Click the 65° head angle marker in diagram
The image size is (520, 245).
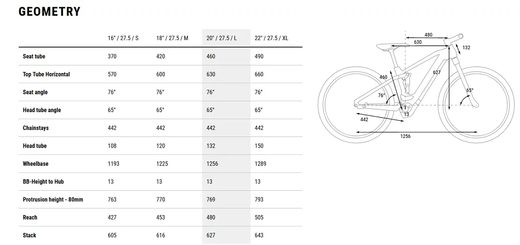pyautogui.click(x=470, y=90)
